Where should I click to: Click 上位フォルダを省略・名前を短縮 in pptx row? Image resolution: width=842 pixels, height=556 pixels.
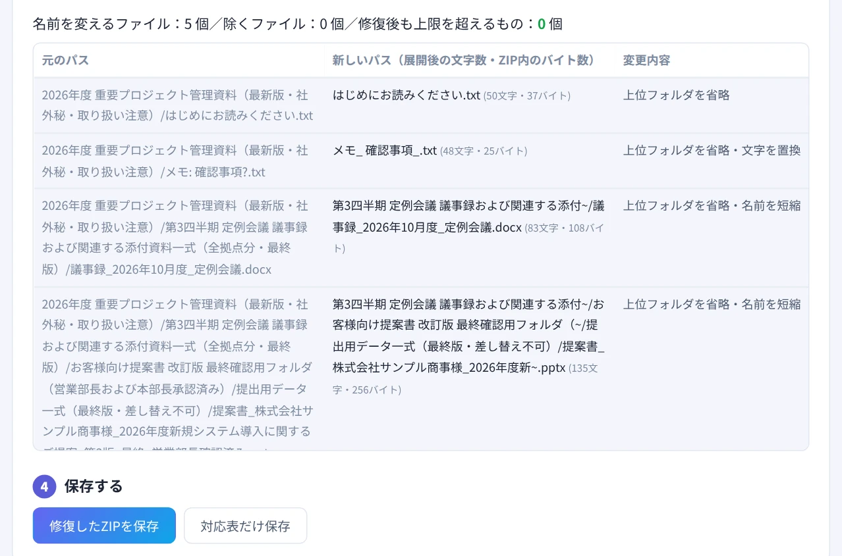712,304
